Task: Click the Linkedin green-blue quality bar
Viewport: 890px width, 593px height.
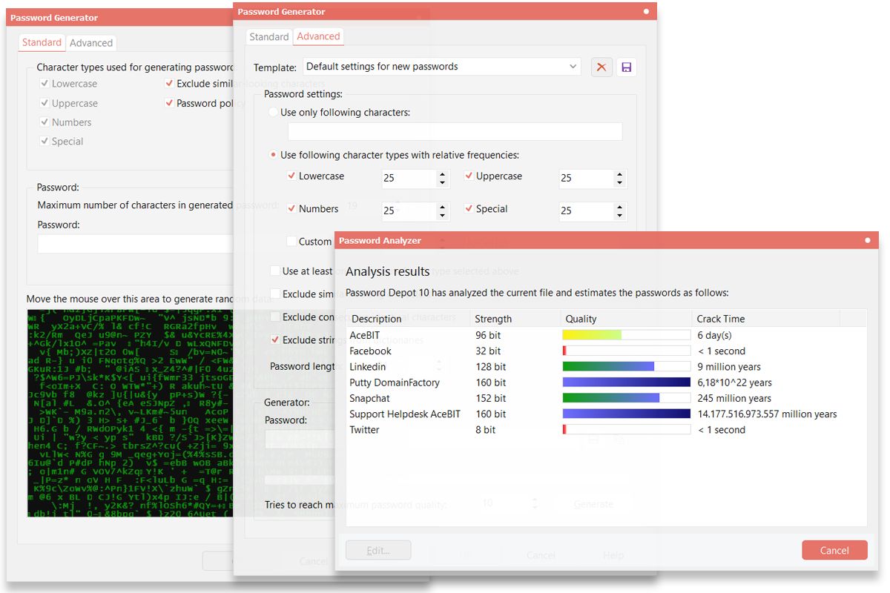Action: pos(608,367)
